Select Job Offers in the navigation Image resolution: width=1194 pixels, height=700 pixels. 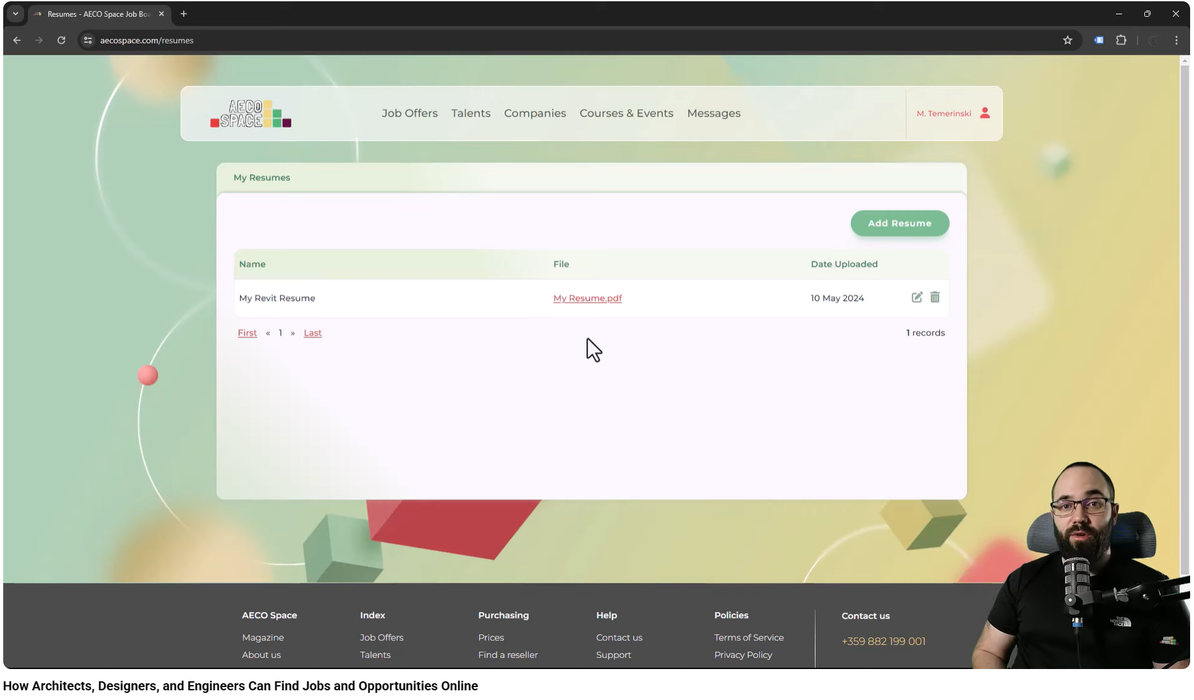coord(409,113)
